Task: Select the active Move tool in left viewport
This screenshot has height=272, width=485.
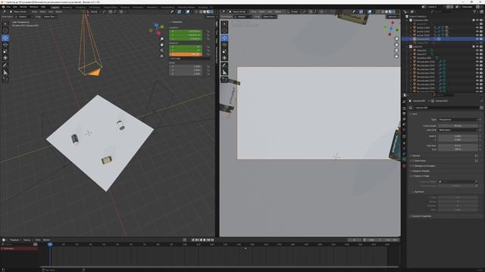Action: pyautogui.click(x=5, y=38)
